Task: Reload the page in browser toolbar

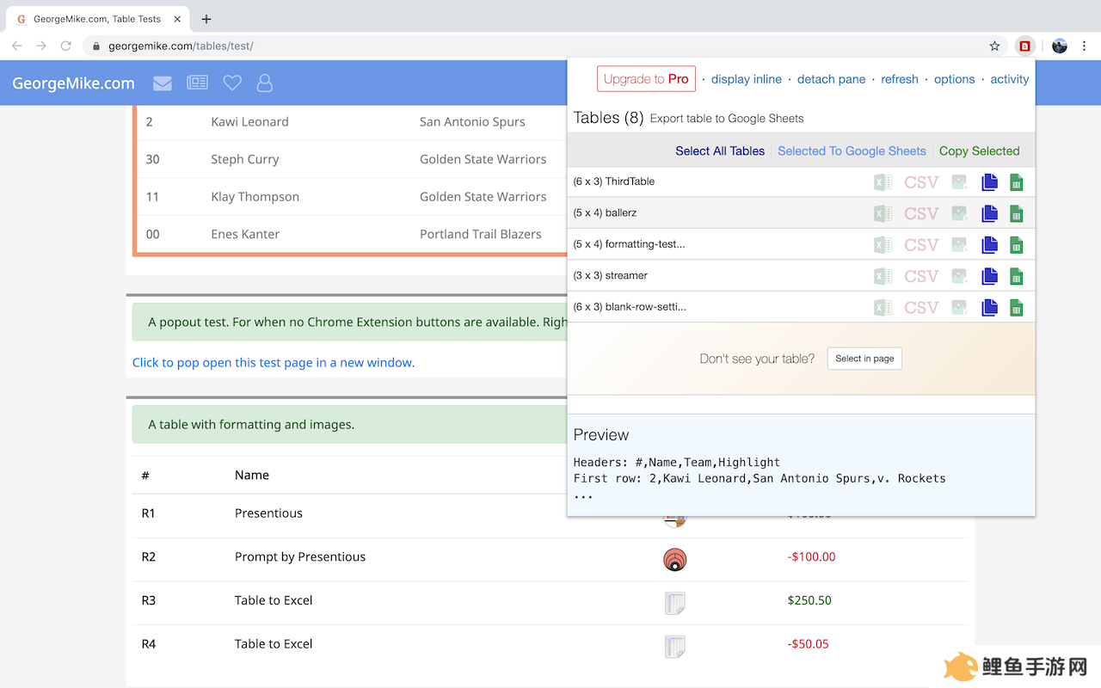Action: click(65, 46)
